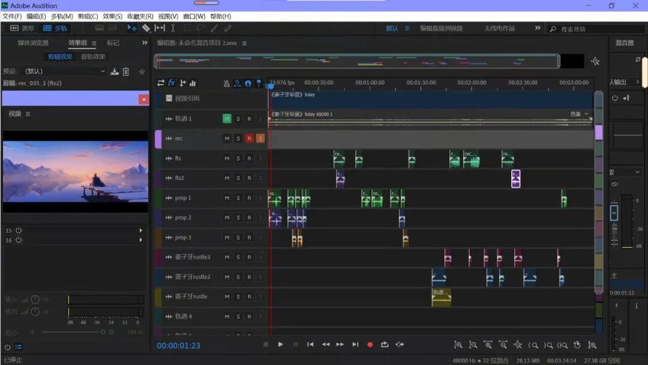648x365 pixels.
Task: Select the Slip tool
Action: pos(160,28)
